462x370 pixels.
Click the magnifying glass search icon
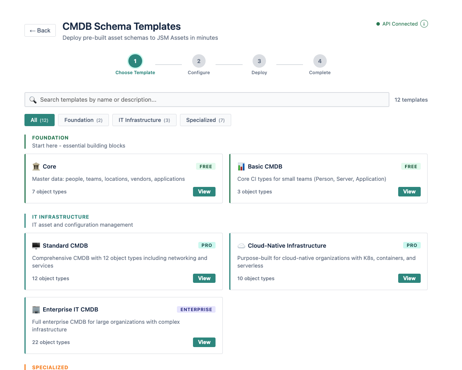coord(32,99)
